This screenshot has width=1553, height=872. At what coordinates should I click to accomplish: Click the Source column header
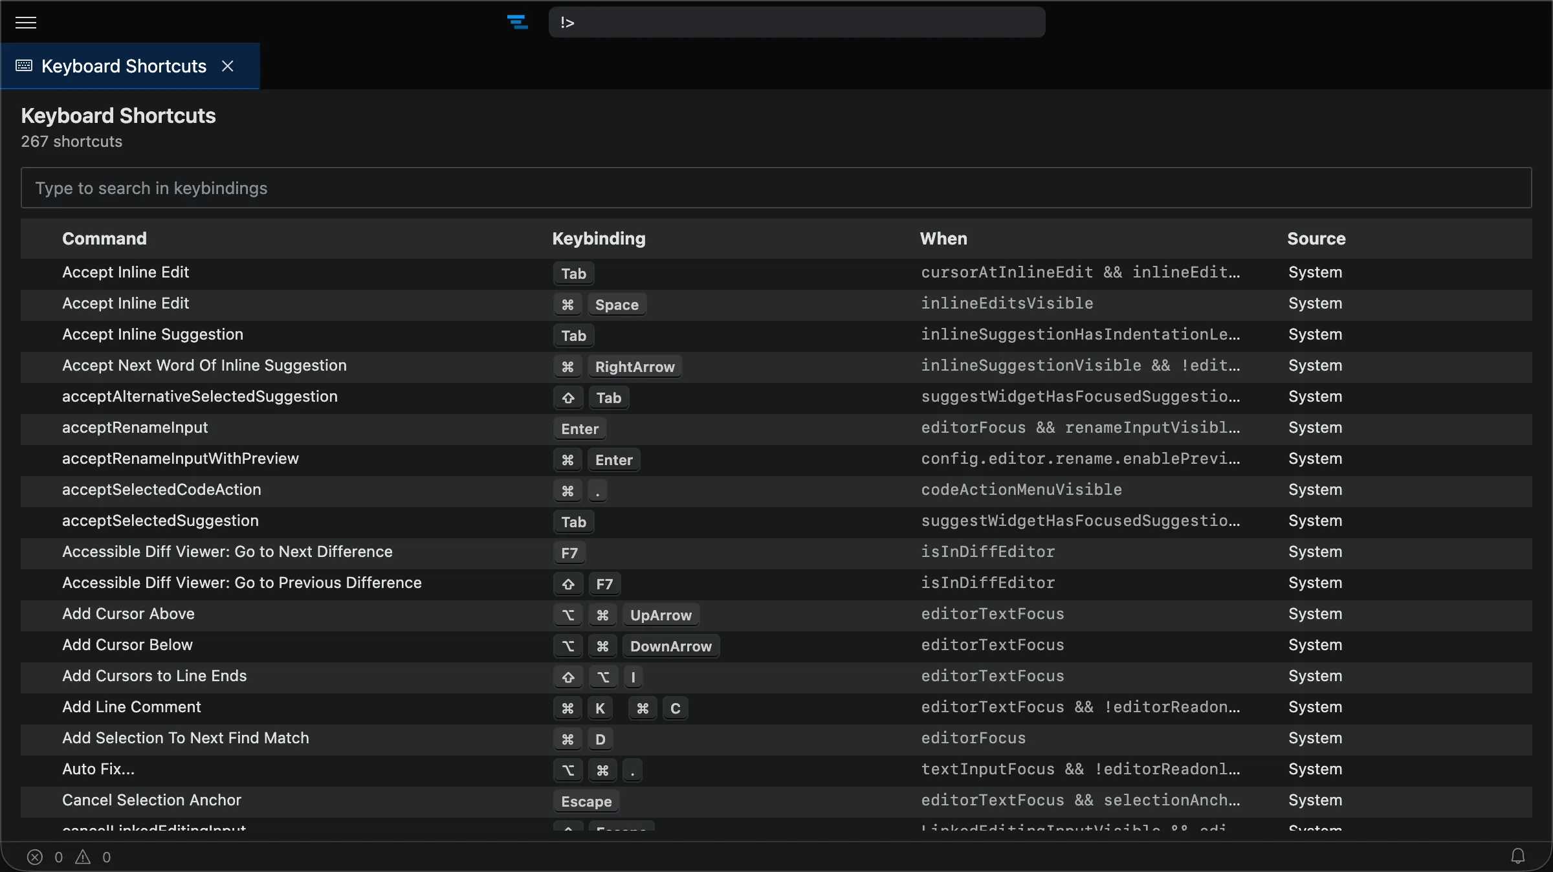tap(1316, 239)
